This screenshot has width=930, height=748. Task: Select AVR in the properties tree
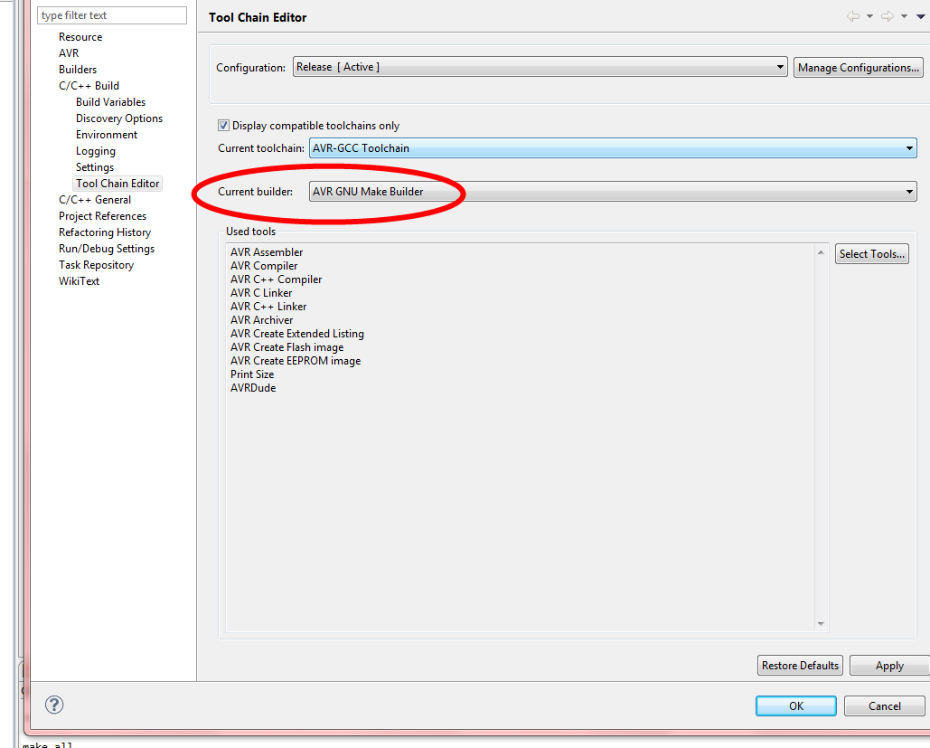tap(69, 52)
